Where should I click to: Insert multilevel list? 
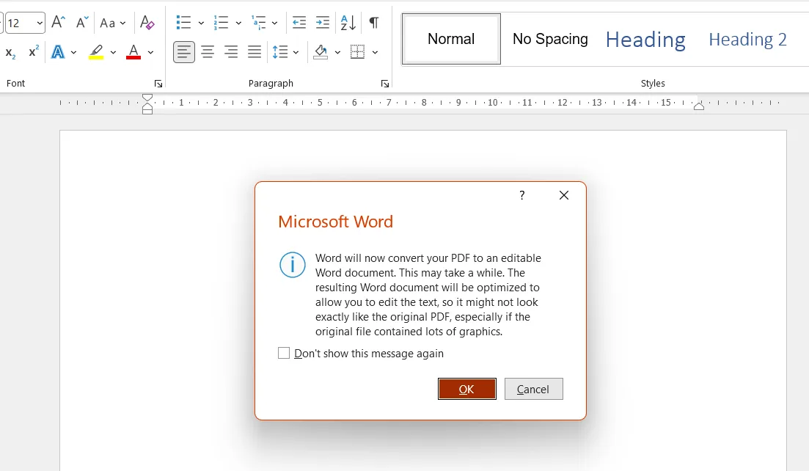258,23
